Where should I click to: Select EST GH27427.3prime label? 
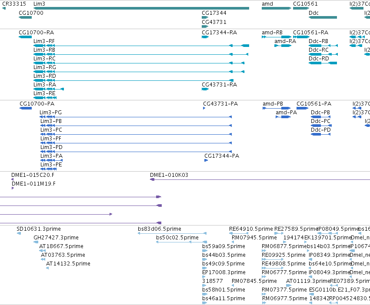56,238
